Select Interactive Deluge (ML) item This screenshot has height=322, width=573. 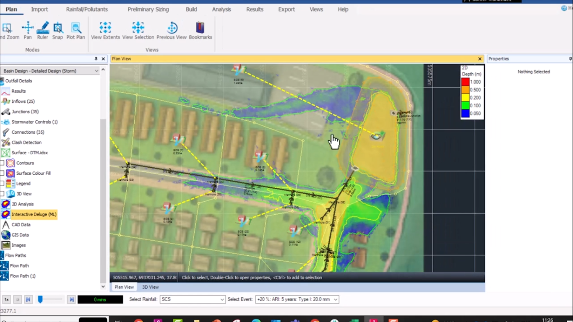point(34,214)
